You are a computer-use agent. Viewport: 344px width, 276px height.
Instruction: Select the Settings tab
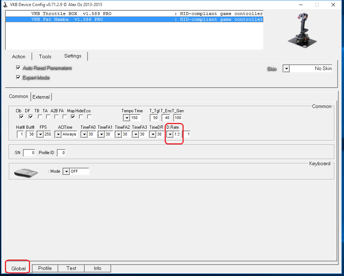(73, 56)
